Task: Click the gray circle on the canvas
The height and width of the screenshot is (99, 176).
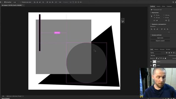Action: pos(86,63)
